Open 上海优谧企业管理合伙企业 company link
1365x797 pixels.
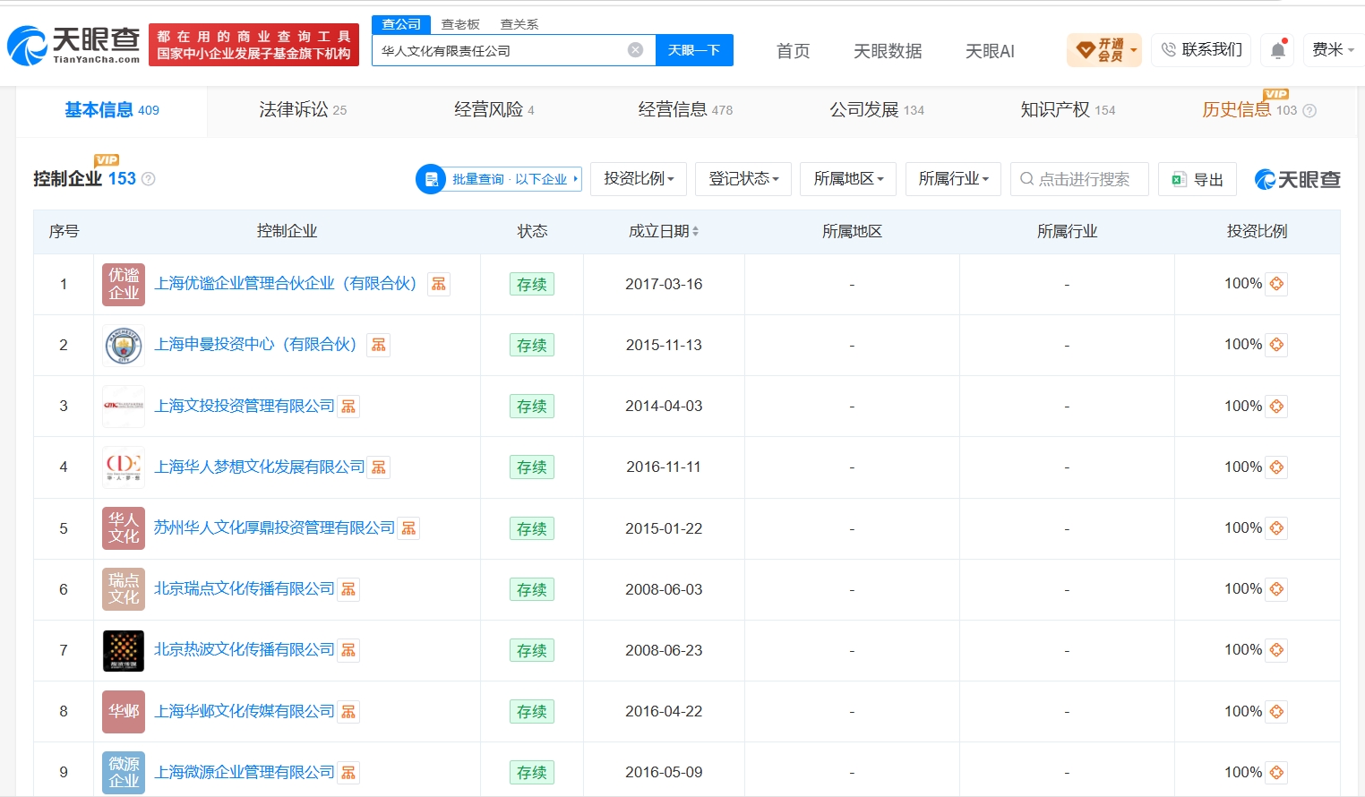click(286, 284)
